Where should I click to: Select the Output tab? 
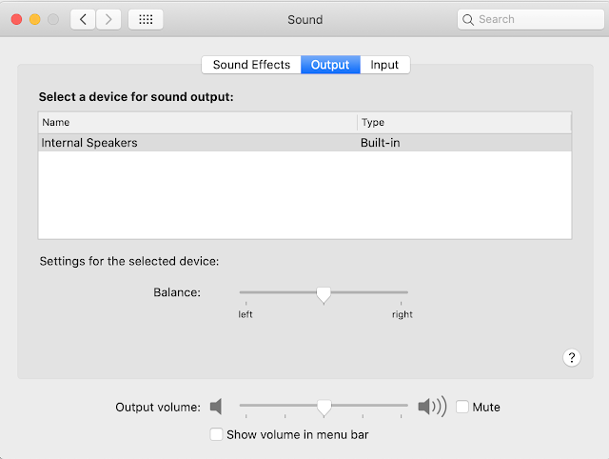point(330,65)
